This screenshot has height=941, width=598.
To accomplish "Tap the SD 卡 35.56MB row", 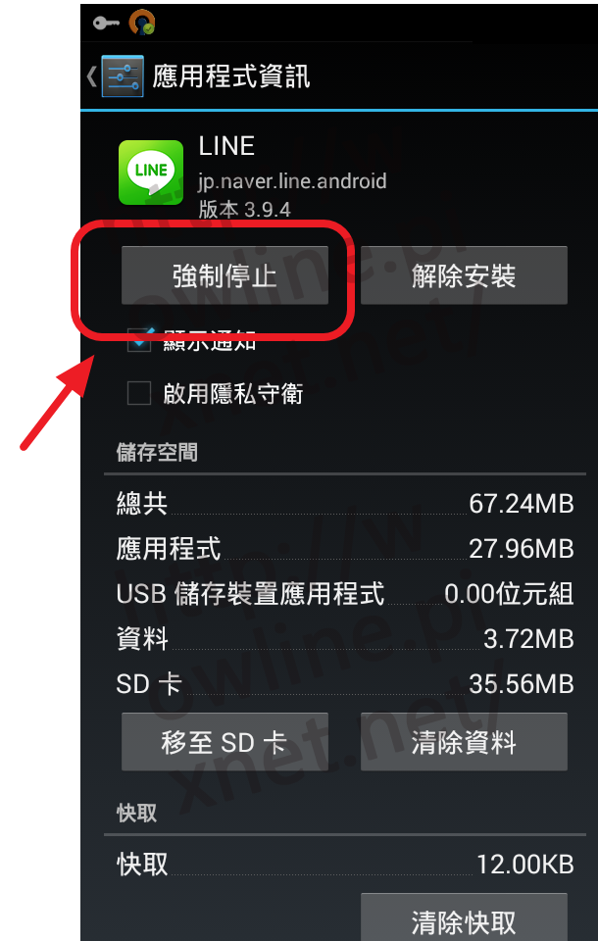I will coord(345,684).
